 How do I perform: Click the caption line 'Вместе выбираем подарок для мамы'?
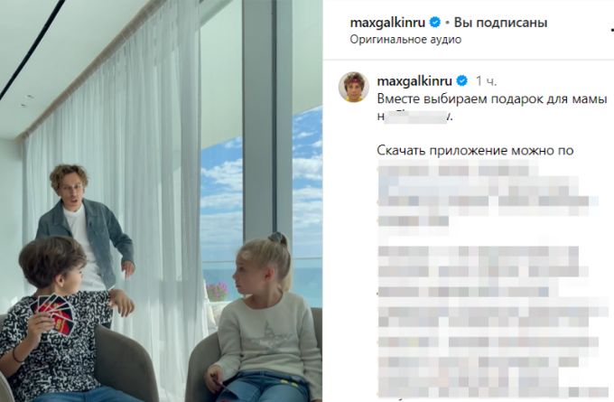click(492, 99)
